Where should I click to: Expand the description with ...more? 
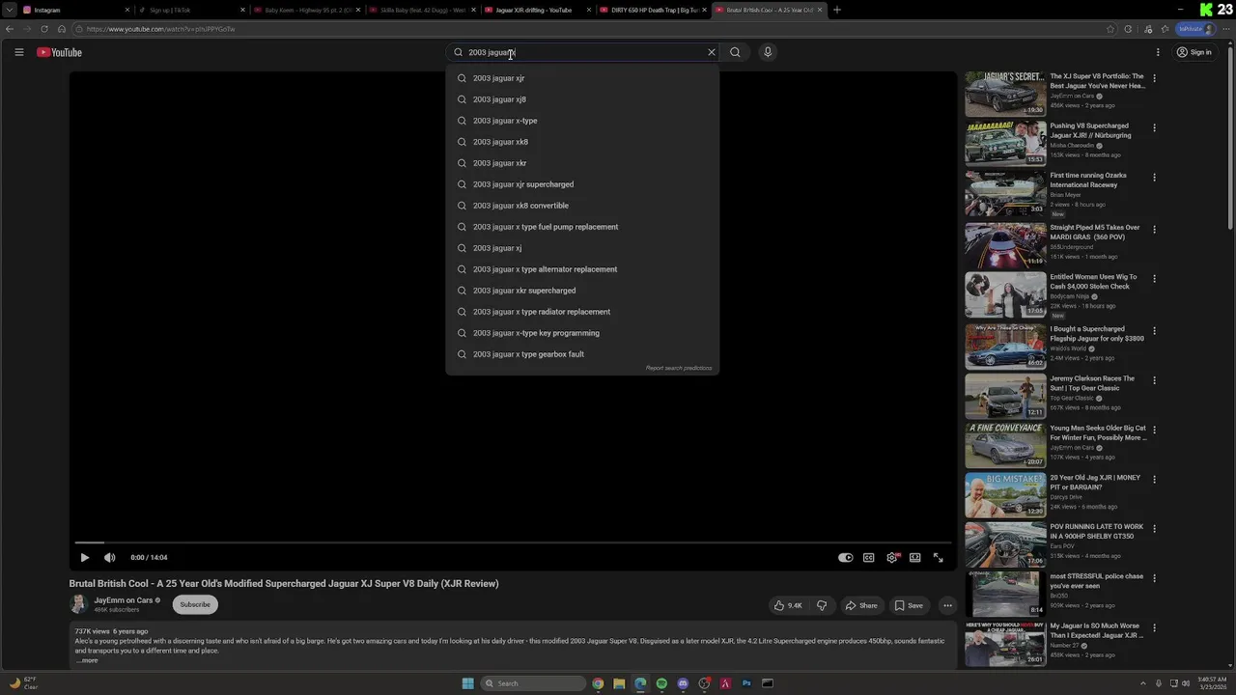tap(87, 660)
